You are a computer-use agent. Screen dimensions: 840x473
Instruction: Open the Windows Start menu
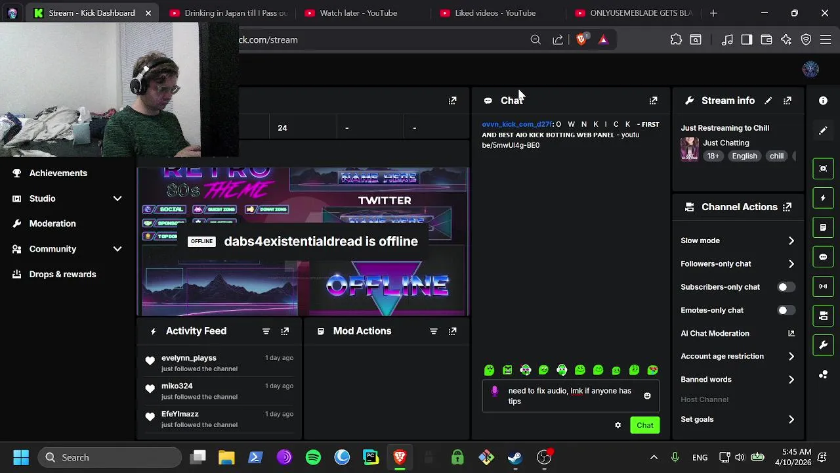(20, 457)
